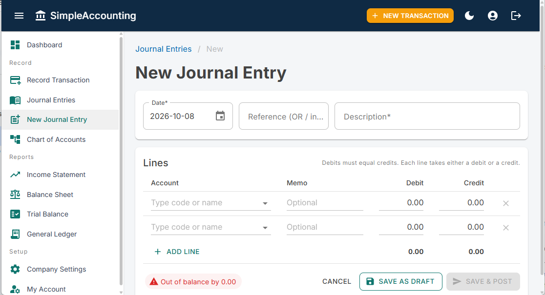Click the SAVE & POST button
Screen dimensions: 545x295
pos(483,281)
